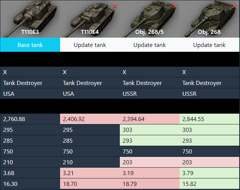This screenshot has width=240, height=190.
Task: Click the T110E4 tank thumbnail
Action: (90, 19)
